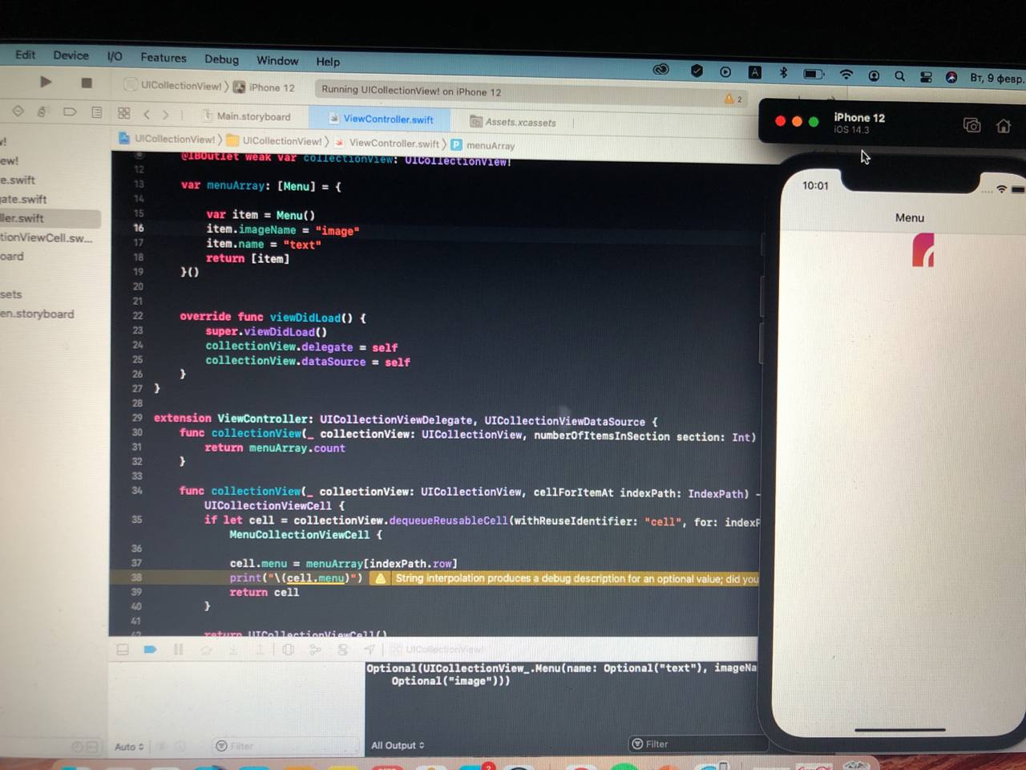Image resolution: width=1026 pixels, height=770 pixels.
Task: Open the Edit menu
Action: click(25, 55)
